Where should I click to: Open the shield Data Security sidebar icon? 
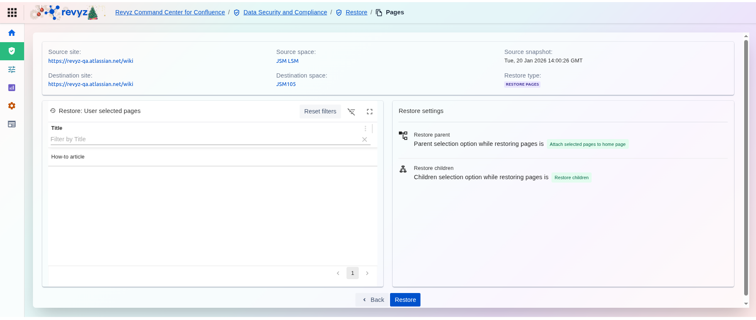click(x=12, y=51)
